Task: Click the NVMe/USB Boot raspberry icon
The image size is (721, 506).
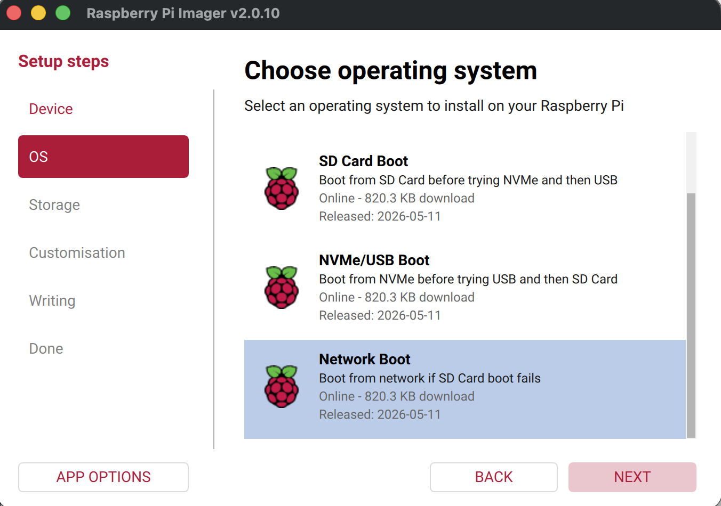Action: pos(282,288)
